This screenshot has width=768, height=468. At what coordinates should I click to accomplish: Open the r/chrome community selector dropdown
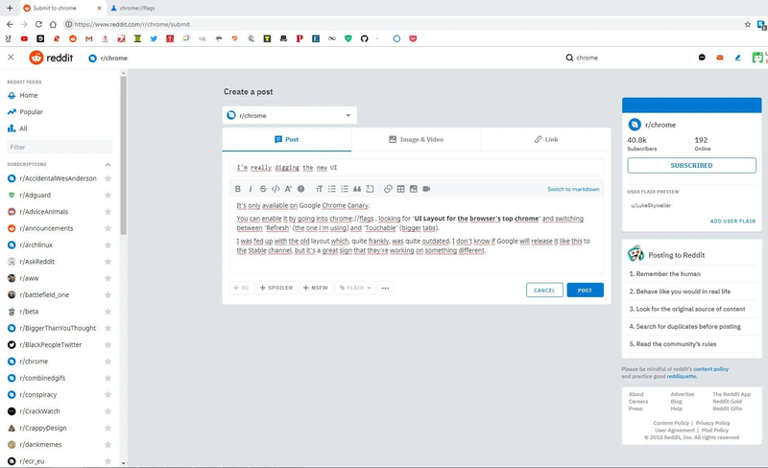tap(290, 115)
